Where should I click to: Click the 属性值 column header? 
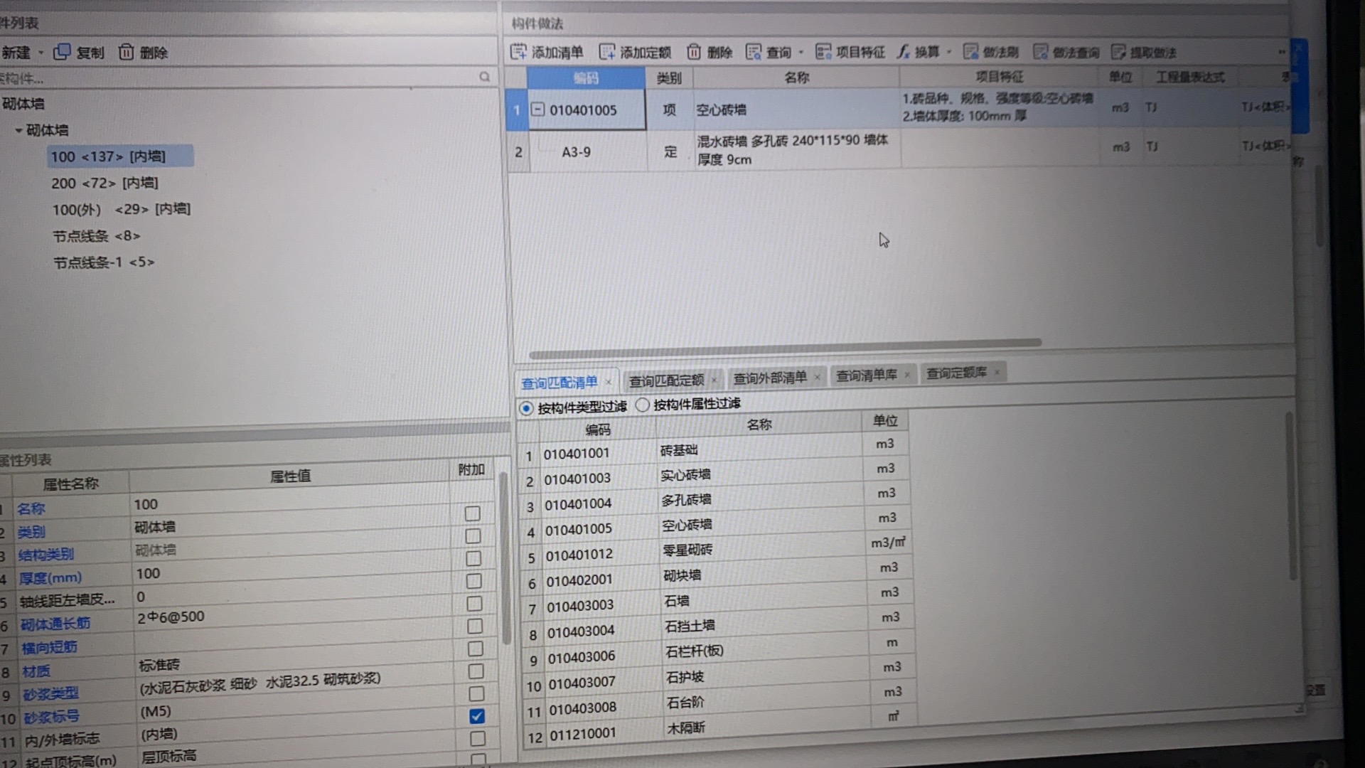click(x=289, y=476)
